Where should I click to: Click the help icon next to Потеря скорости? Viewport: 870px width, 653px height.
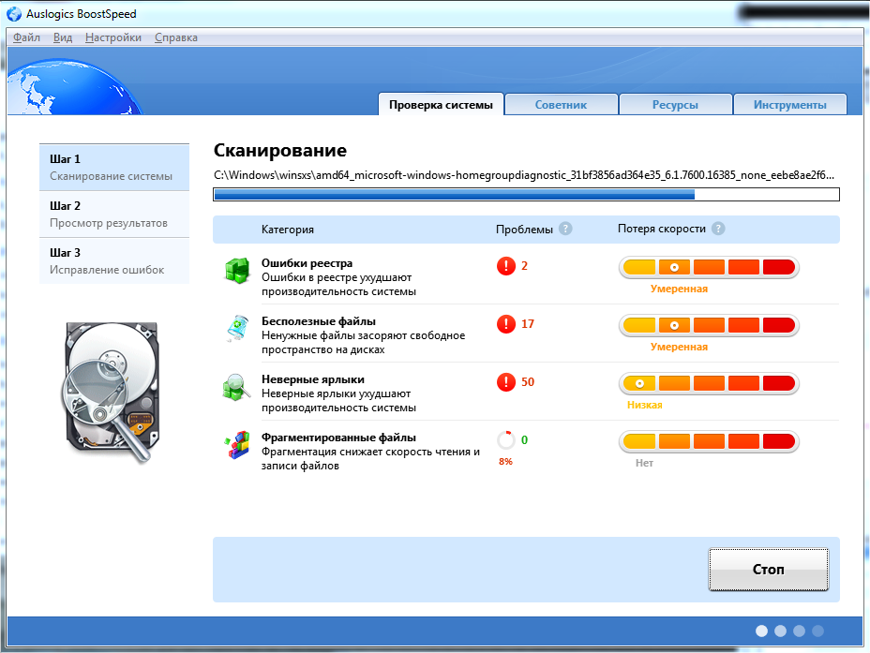tap(718, 229)
